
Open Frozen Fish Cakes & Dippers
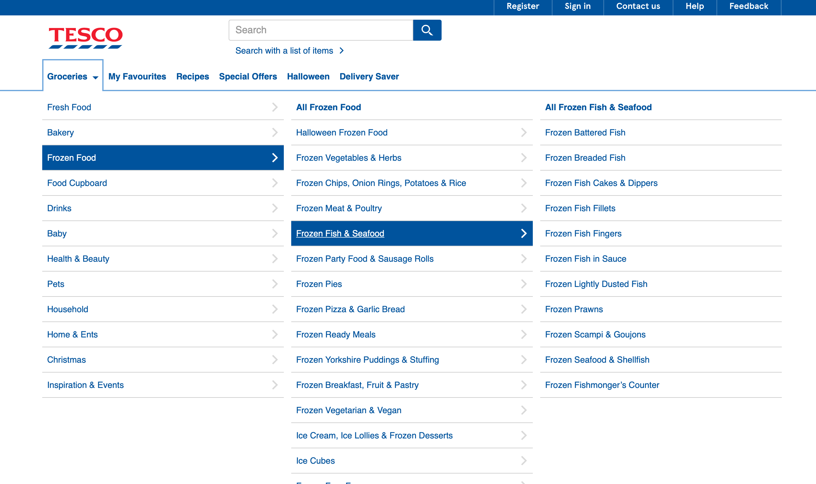point(661,183)
